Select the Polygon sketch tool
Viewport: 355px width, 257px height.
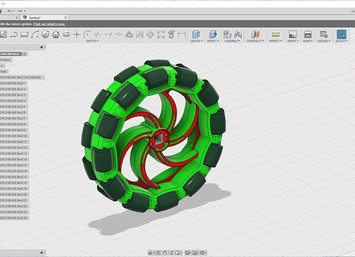(56, 34)
